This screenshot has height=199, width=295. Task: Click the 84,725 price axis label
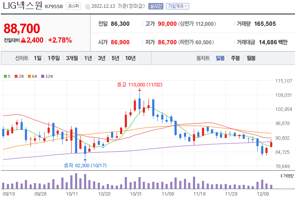[283, 152]
